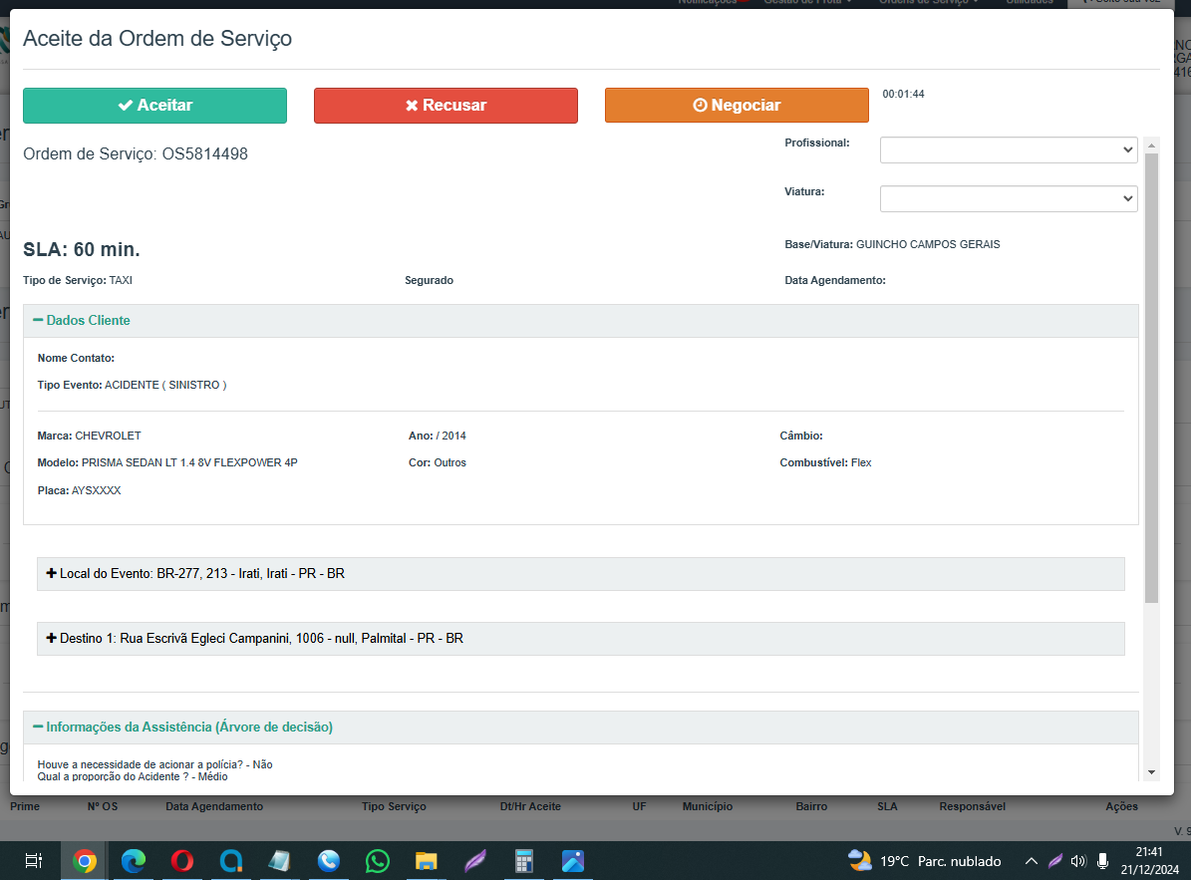Open WhatsApp from the taskbar
This screenshot has height=880, width=1191.
[378, 861]
